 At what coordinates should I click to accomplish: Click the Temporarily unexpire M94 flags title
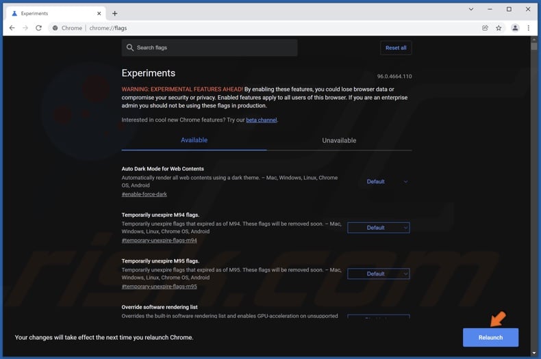click(160, 215)
